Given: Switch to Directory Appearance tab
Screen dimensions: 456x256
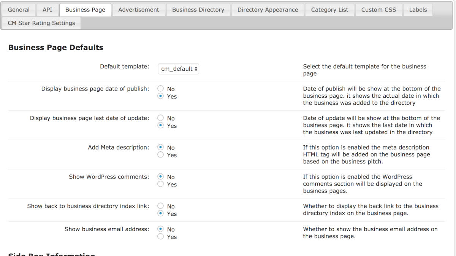Looking at the screenshot, I should click(x=268, y=10).
